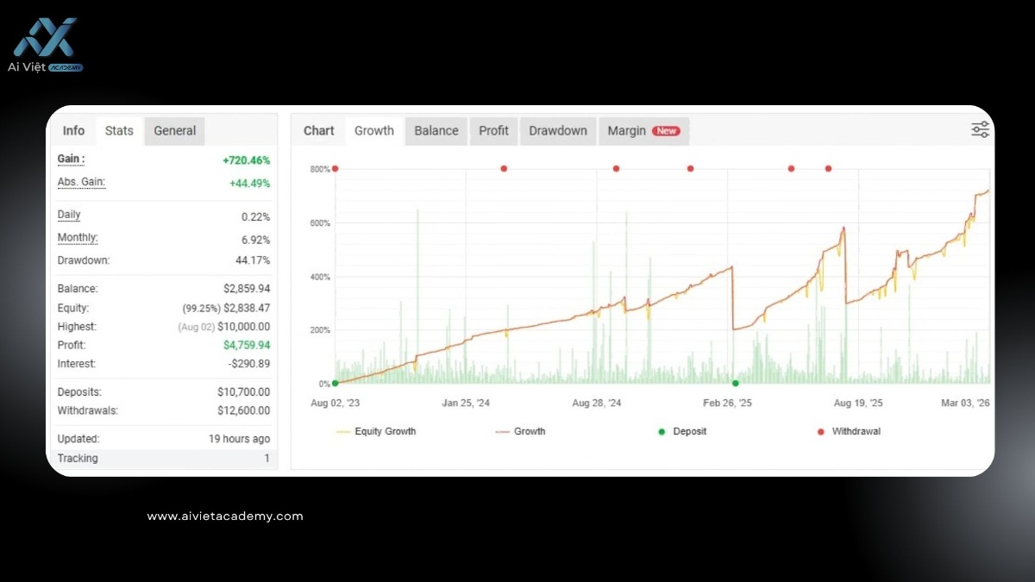1035x582 pixels.
Task: Switch to the Info tab
Action: click(x=73, y=130)
